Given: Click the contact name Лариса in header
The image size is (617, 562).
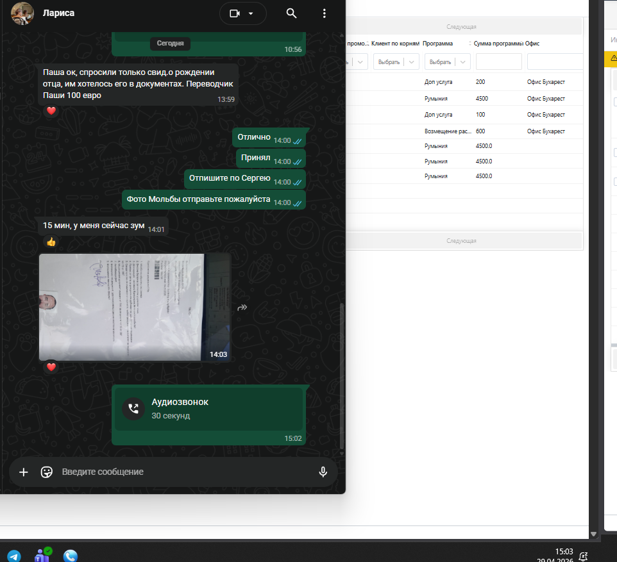Looking at the screenshot, I should coord(58,13).
